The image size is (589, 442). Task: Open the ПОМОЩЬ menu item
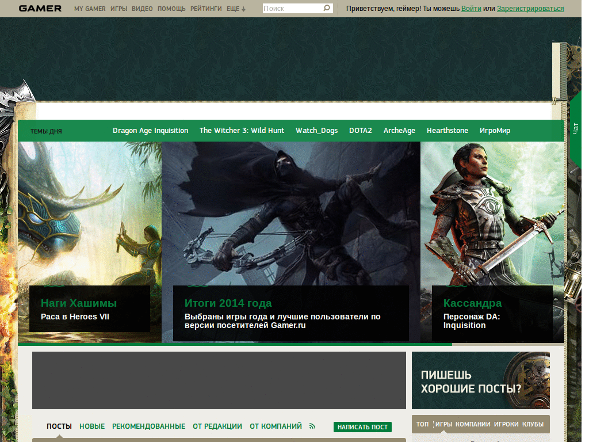pos(171,9)
